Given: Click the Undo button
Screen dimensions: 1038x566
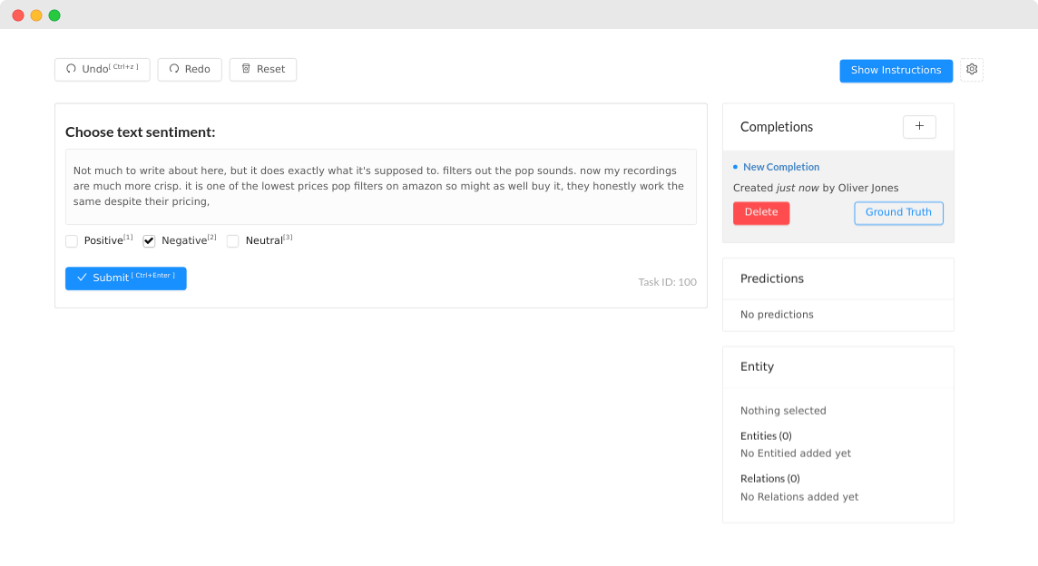Looking at the screenshot, I should pos(102,70).
